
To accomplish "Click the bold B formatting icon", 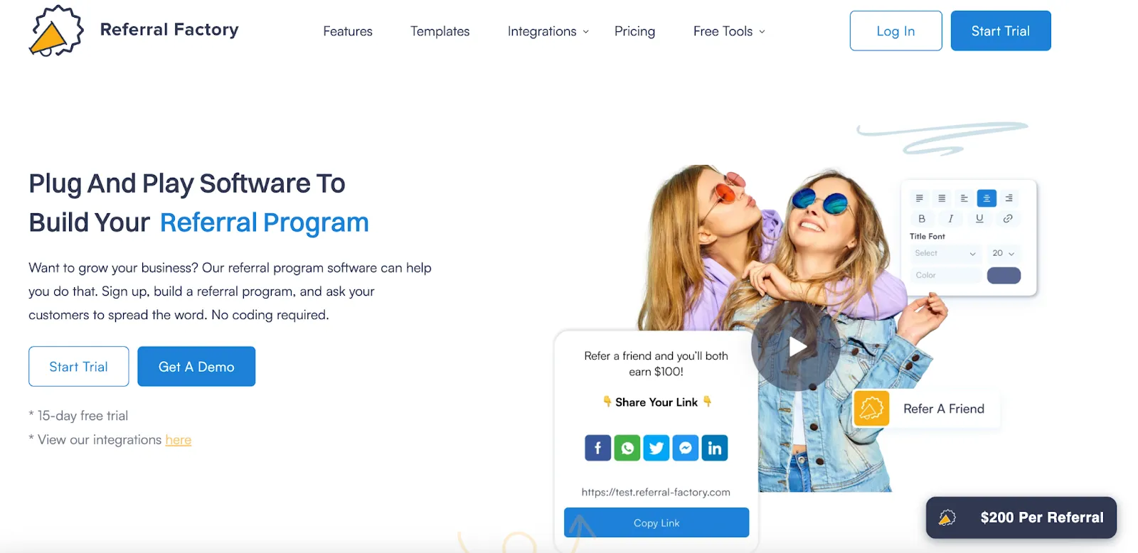I will click(922, 219).
